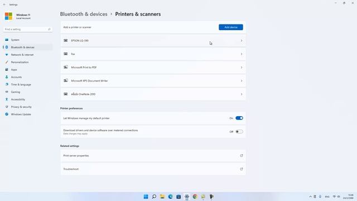Click the Settings gear taskbar icon
This screenshot has width=357, height=201.
(187, 197)
